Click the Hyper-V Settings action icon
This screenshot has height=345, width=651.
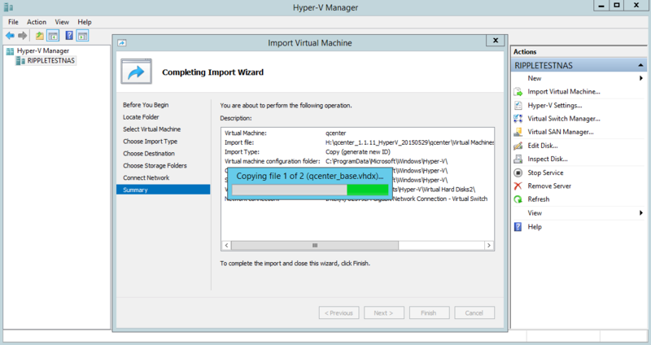(x=518, y=106)
